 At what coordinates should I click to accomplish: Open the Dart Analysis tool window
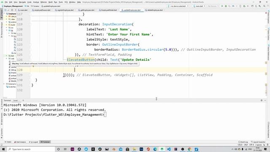pos(20,142)
